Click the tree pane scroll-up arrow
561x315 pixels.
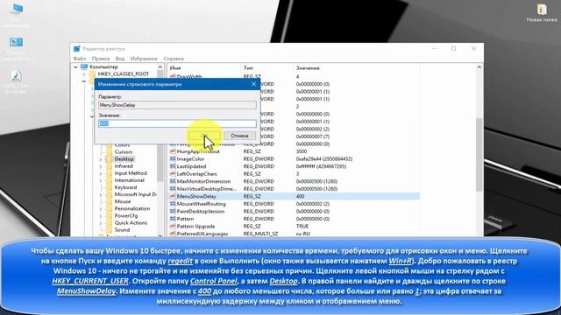click(x=160, y=67)
